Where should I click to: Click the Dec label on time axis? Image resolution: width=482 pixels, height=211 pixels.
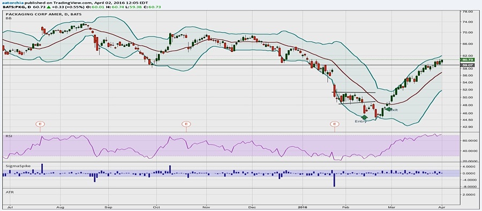pos(252,208)
